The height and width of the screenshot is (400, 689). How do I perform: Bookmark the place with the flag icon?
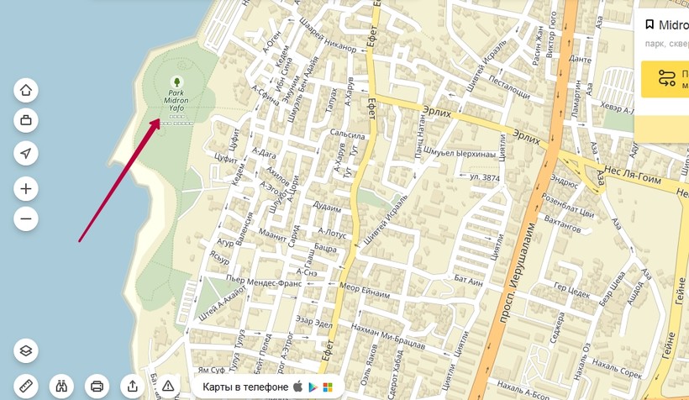coord(650,24)
